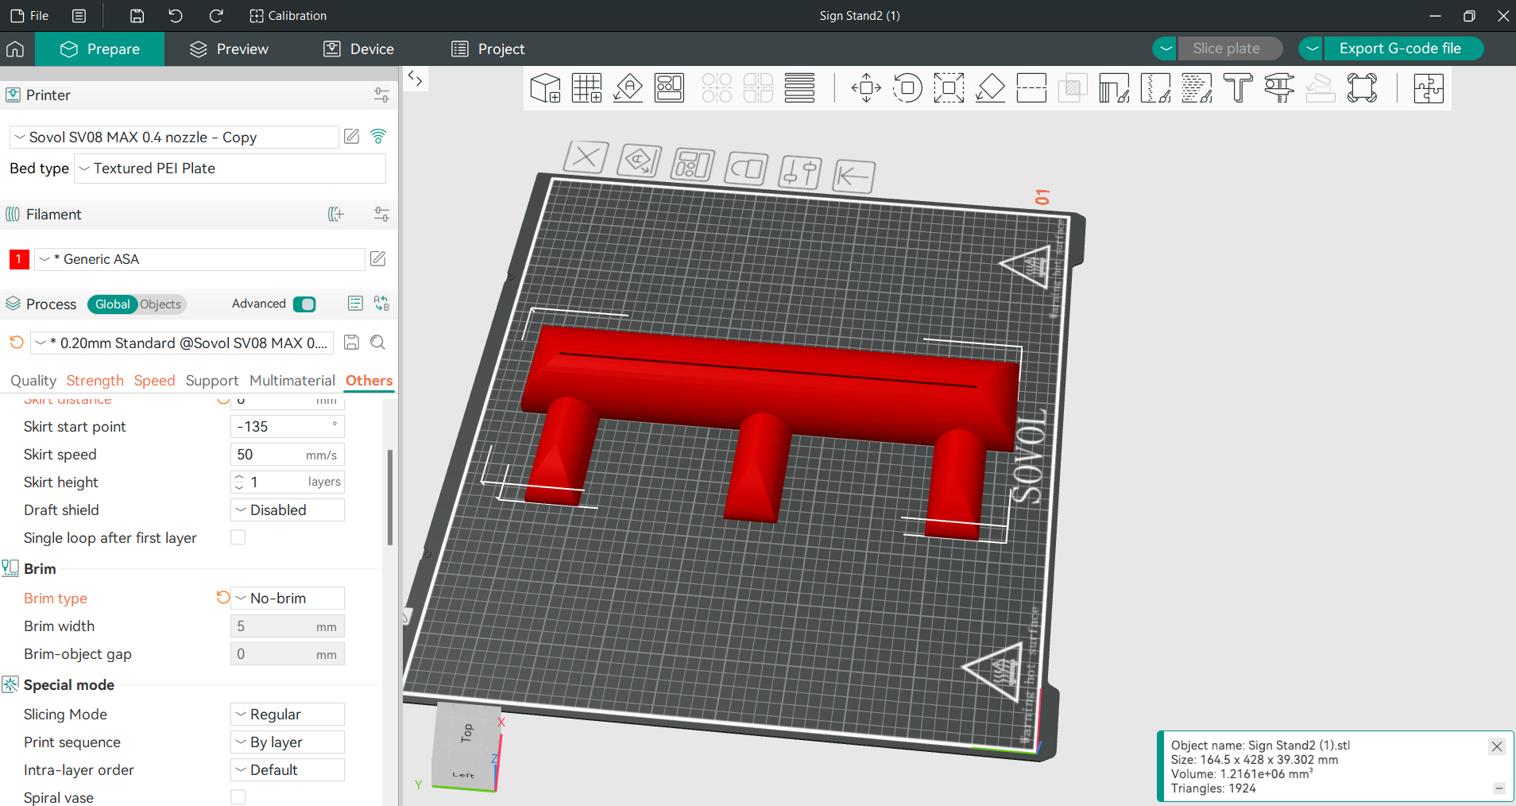Screen dimensions: 1516x806
Task: Click the filament 1 red color swatch
Action: point(19,259)
